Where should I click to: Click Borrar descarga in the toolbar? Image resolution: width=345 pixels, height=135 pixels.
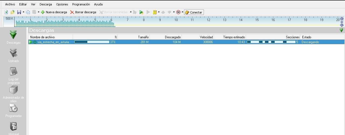tap(83, 12)
